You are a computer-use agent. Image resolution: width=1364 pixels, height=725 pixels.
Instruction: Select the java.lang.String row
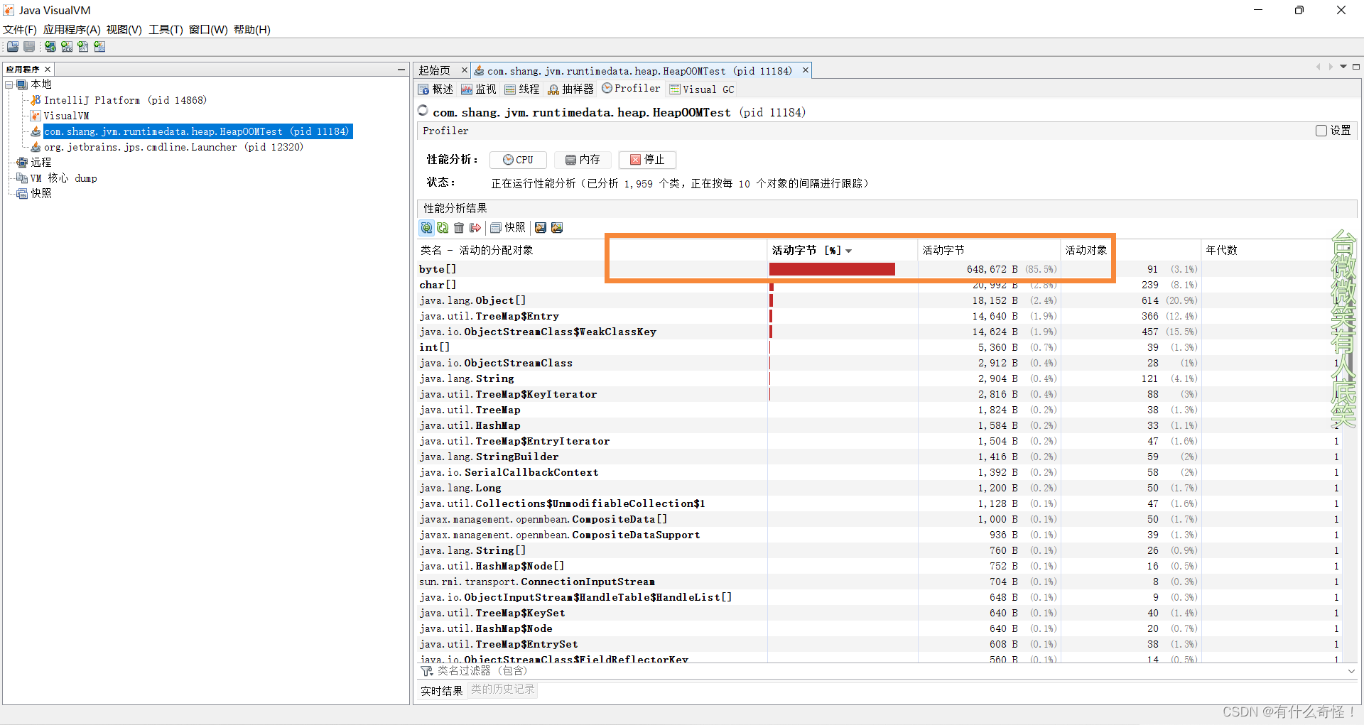pos(881,378)
